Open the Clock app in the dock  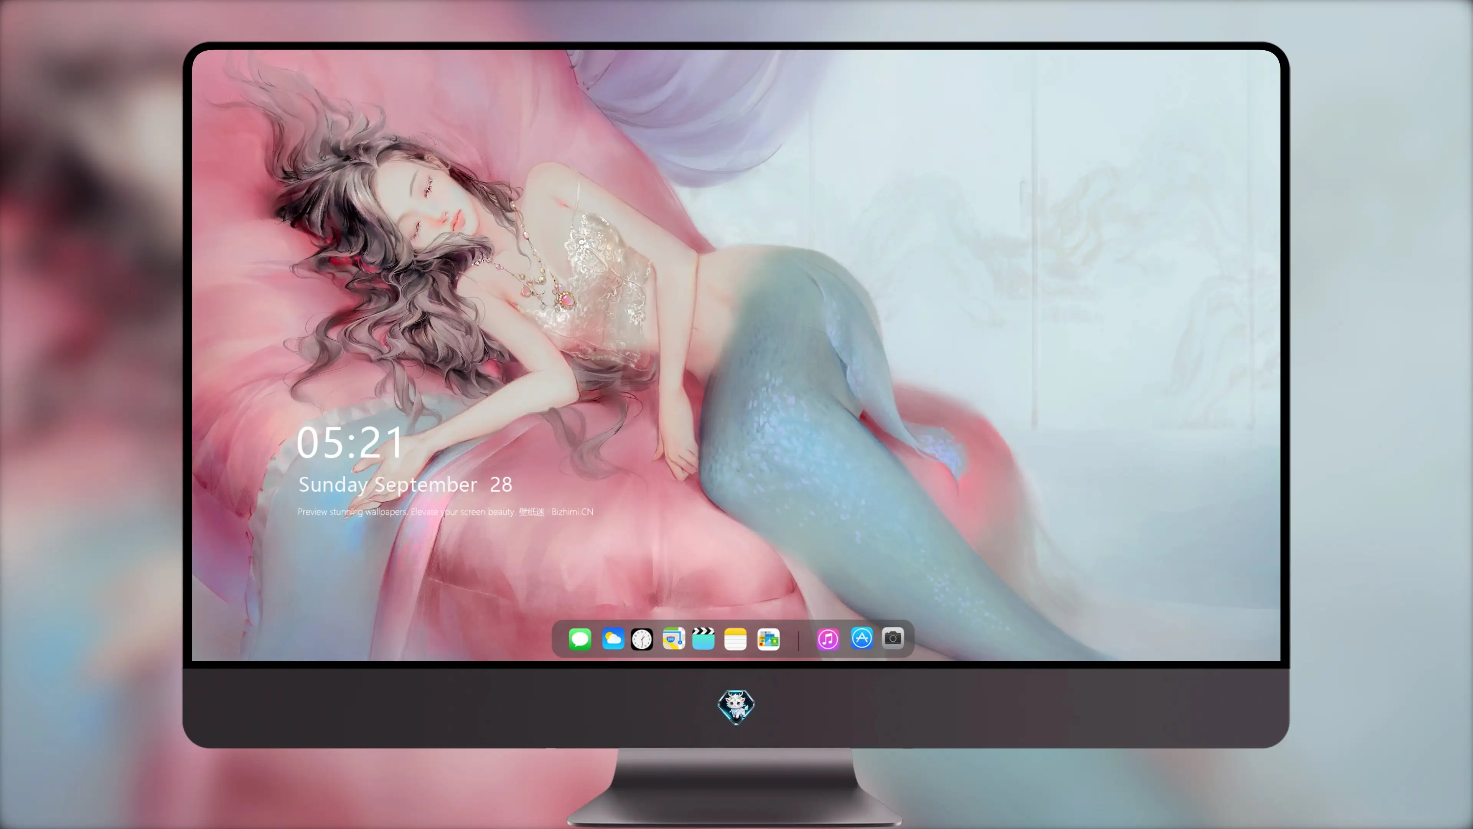(x=642, y=639)
